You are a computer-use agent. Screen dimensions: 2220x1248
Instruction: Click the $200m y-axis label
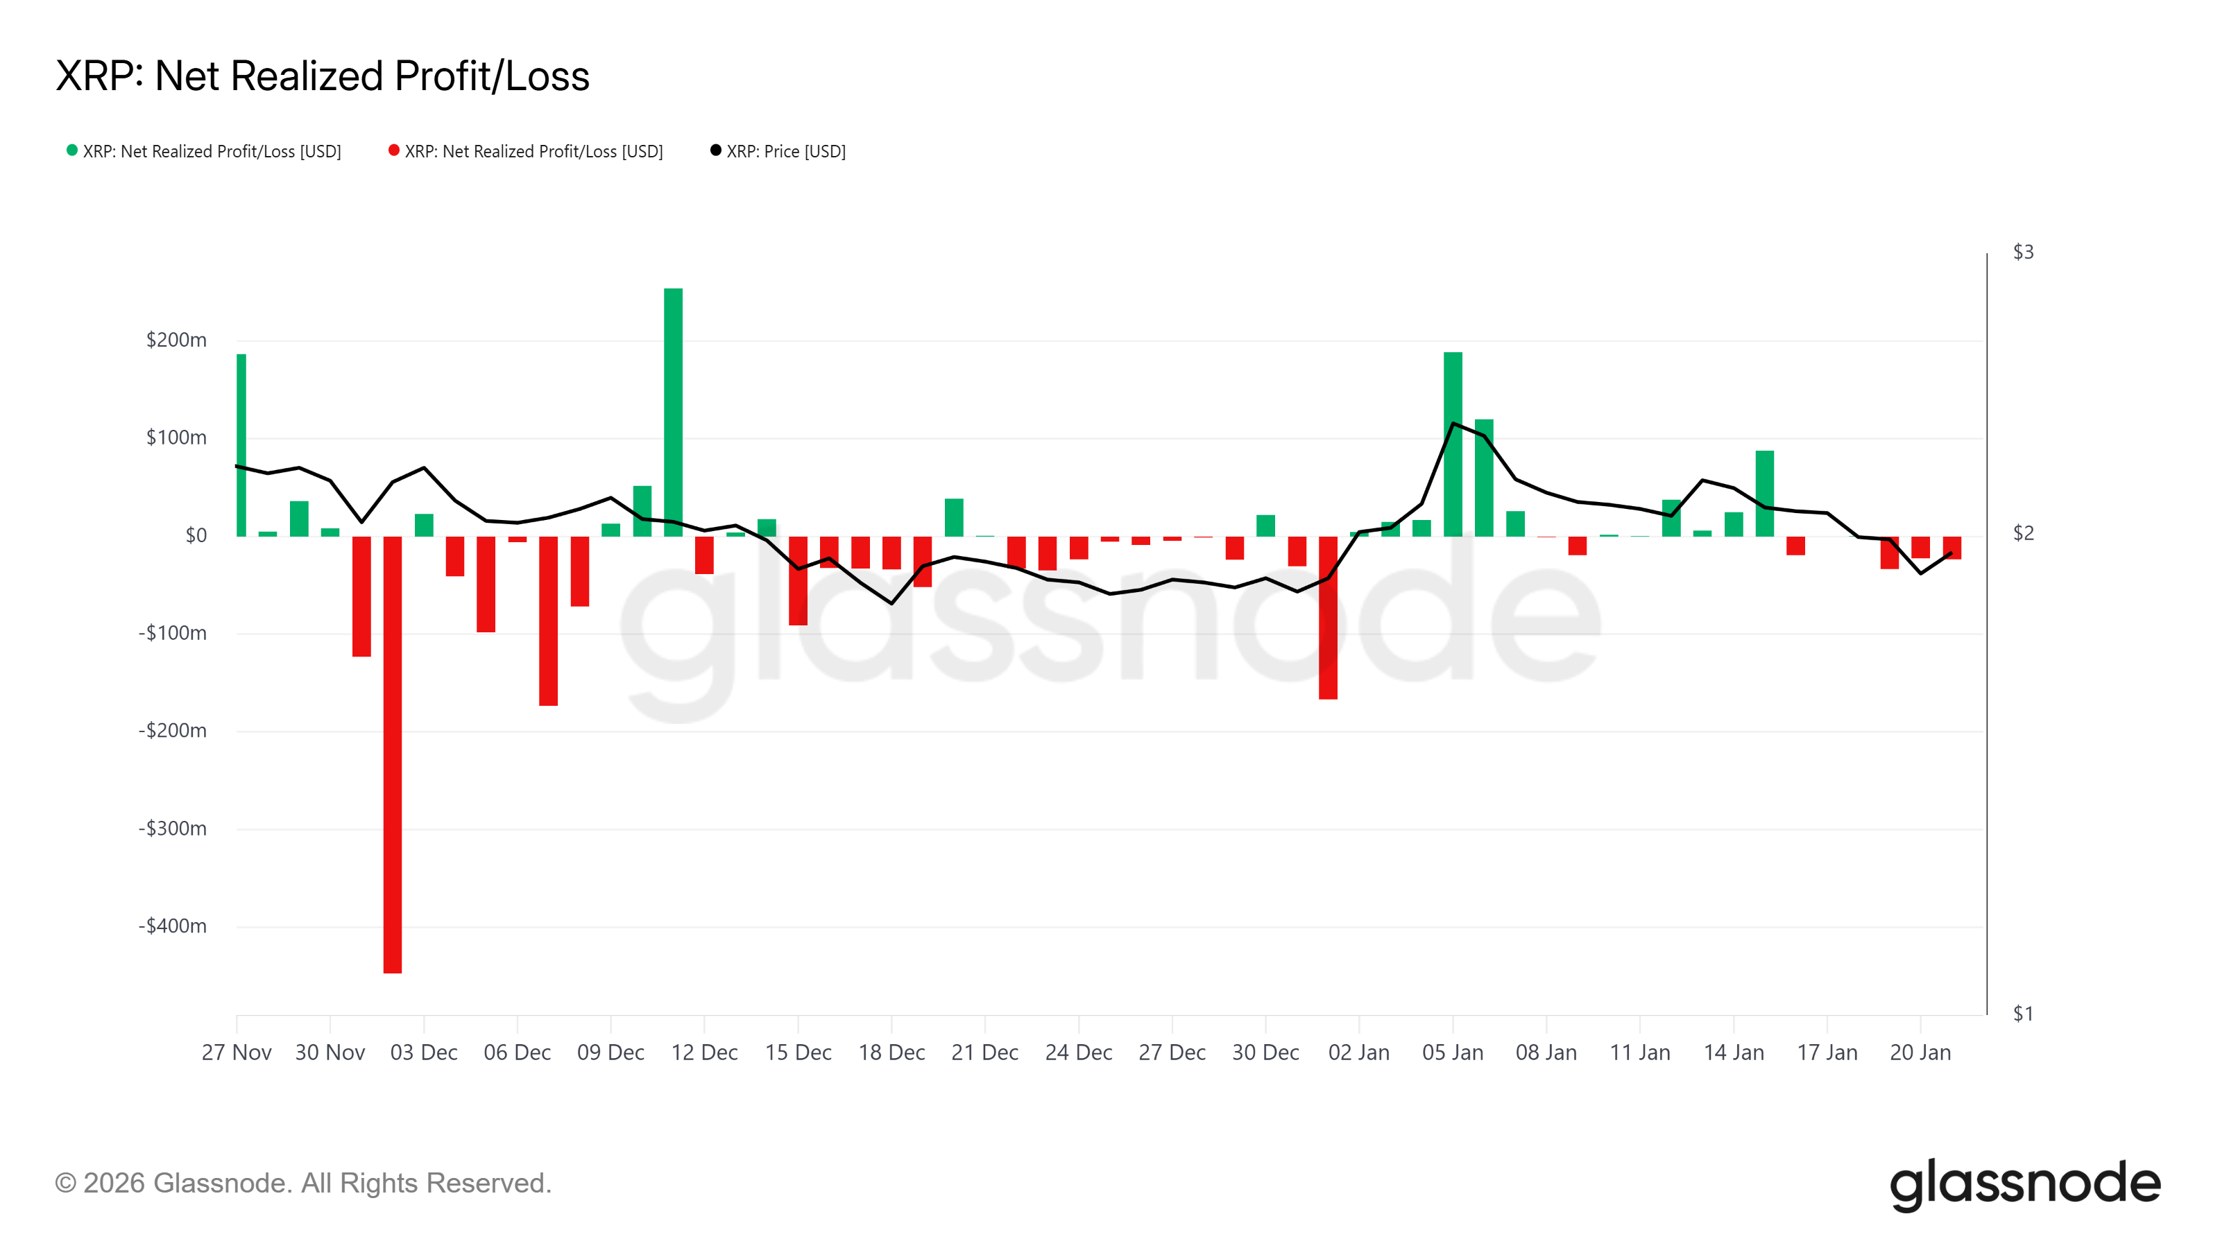[x=177, y=340]
